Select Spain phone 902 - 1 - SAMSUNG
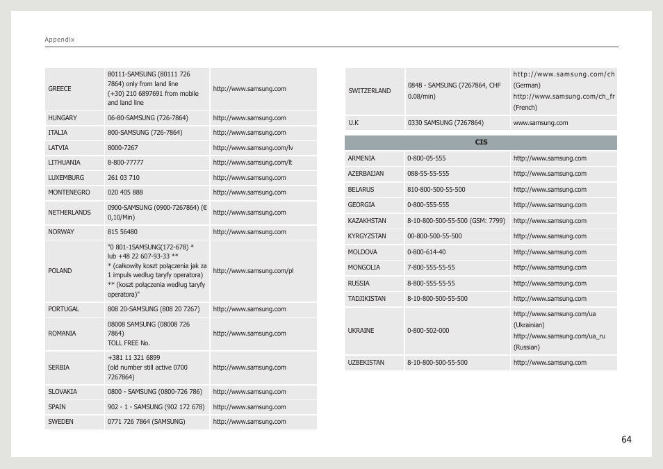 point(156,407)
